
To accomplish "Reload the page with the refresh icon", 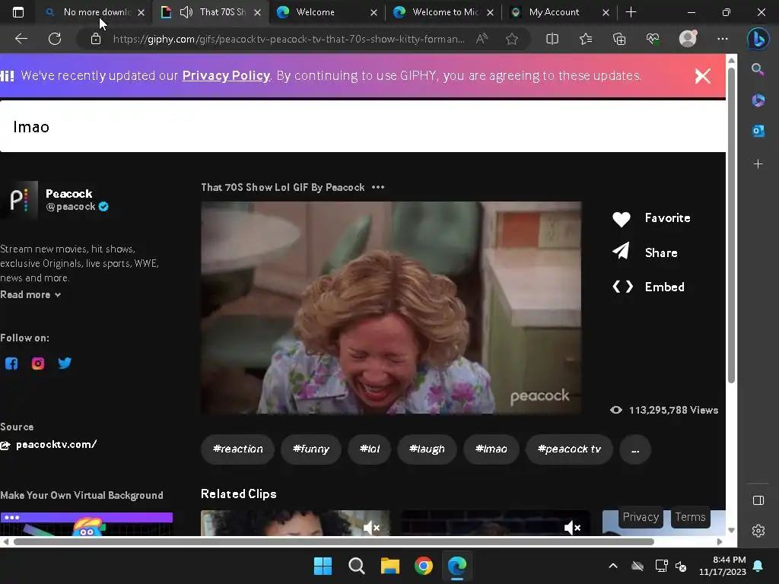I will point(55,39).
